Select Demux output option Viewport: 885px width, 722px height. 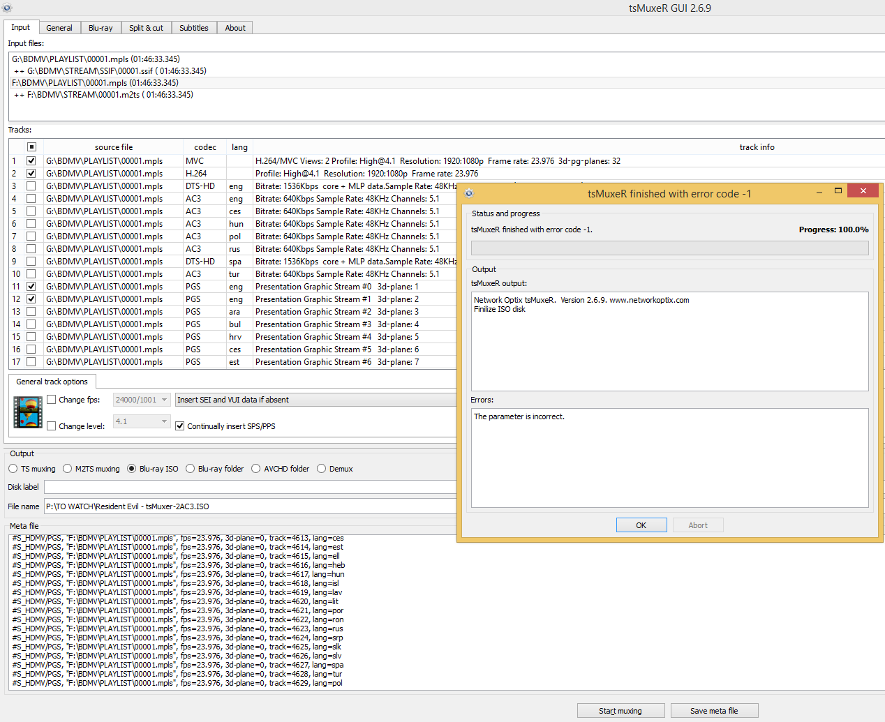pos(322,469)
